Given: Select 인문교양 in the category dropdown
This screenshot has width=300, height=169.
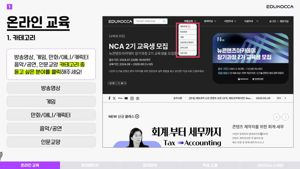Looking at the screenshot, I should (187, 53).
